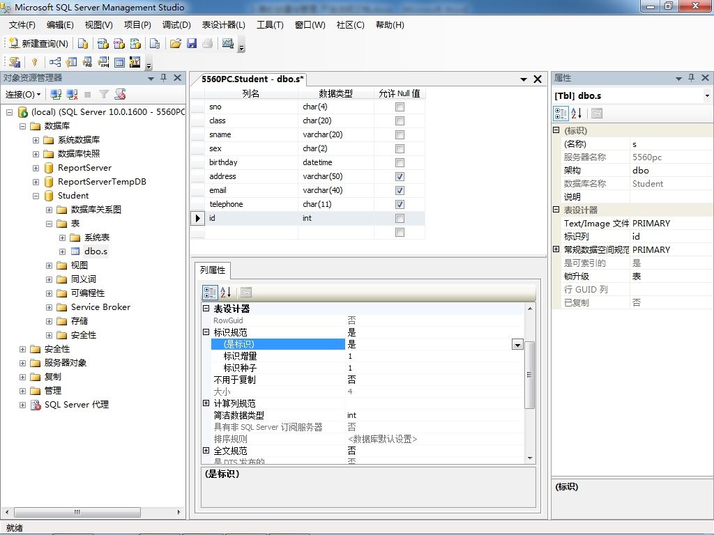Click the Manage Indexes and Keys icon
Screen dimensions: 714x535
pyautogui.click(x=71, y=62)
